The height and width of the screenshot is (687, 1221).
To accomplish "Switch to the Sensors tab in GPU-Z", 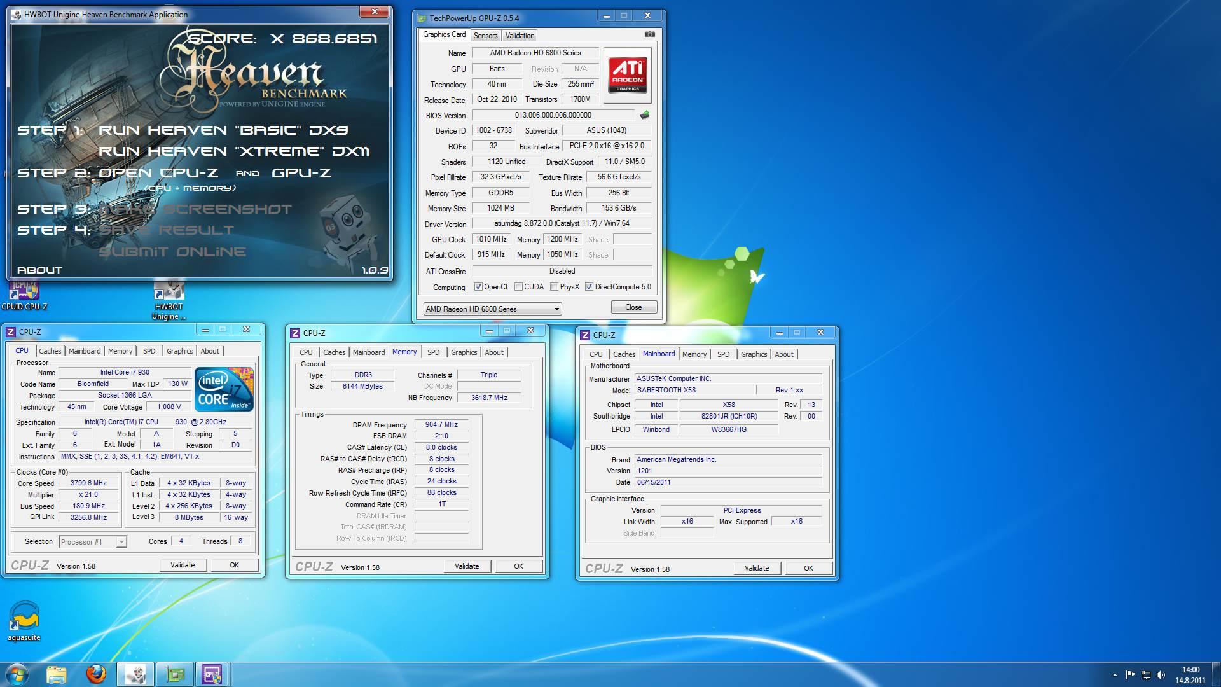I will click(485, 36).
